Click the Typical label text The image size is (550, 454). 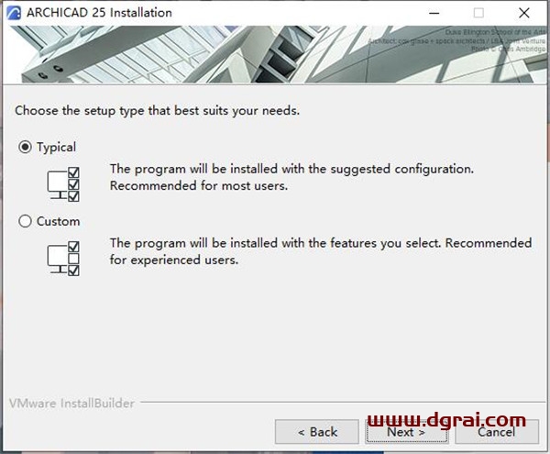point(56,148)
